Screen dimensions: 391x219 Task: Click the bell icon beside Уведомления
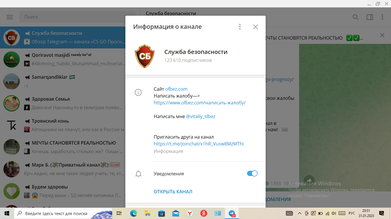point(138,173)
